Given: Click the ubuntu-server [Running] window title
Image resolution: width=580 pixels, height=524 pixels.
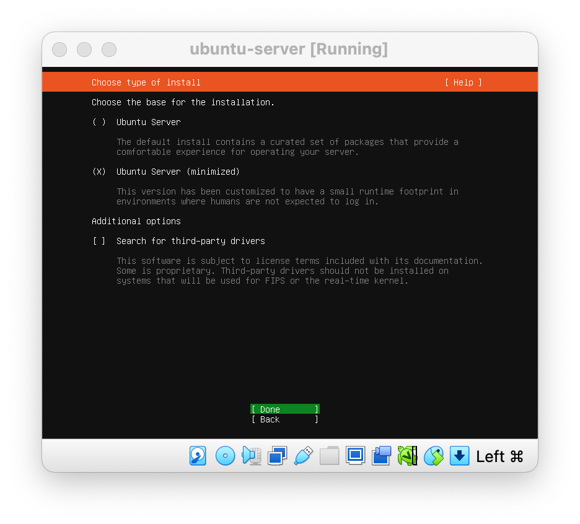Looking at the screenshot, I should (x=289, y=50).
